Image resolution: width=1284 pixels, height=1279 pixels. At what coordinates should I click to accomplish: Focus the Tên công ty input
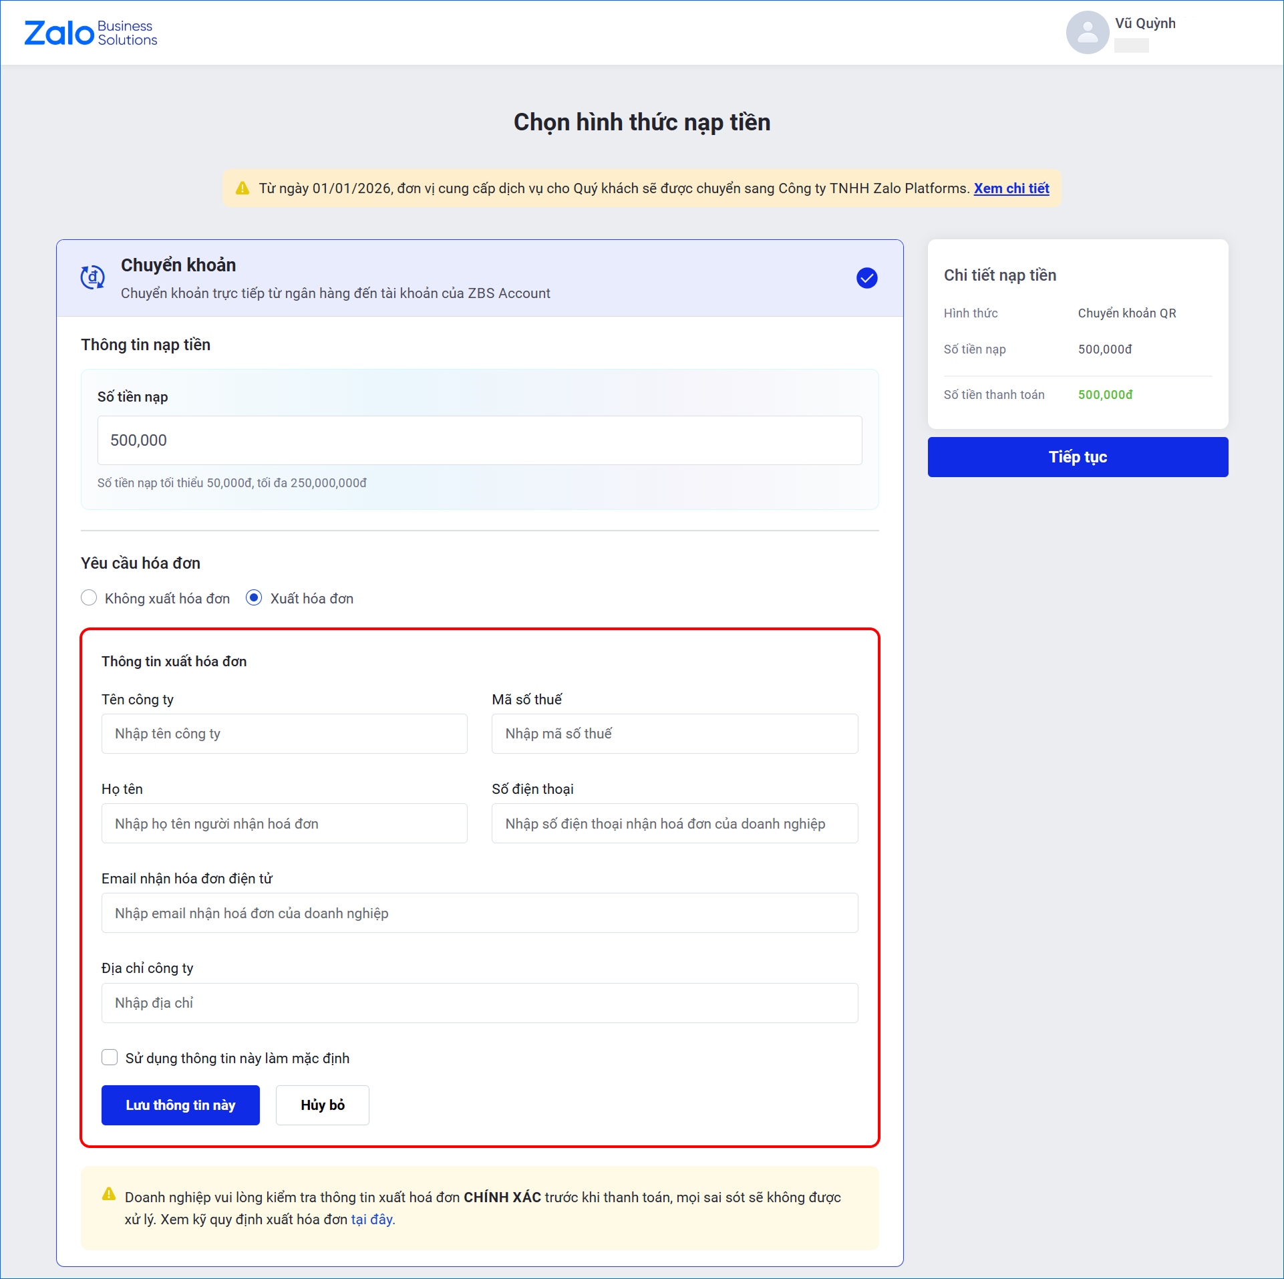(284, 734)
